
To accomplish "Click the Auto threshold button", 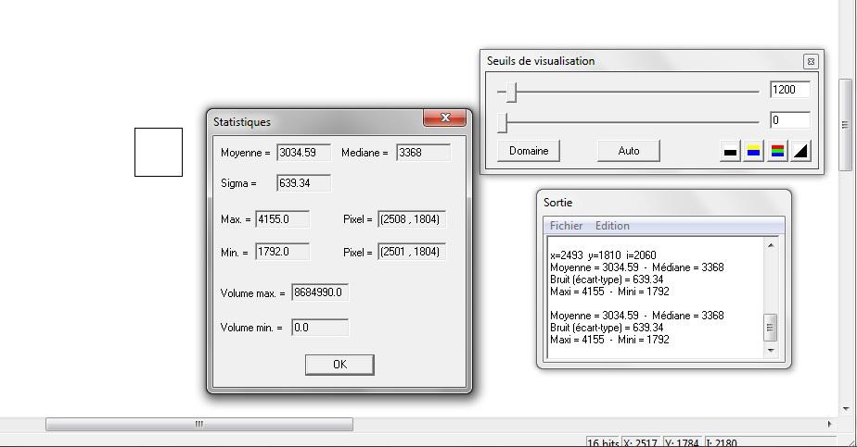I will coord(629,151).
